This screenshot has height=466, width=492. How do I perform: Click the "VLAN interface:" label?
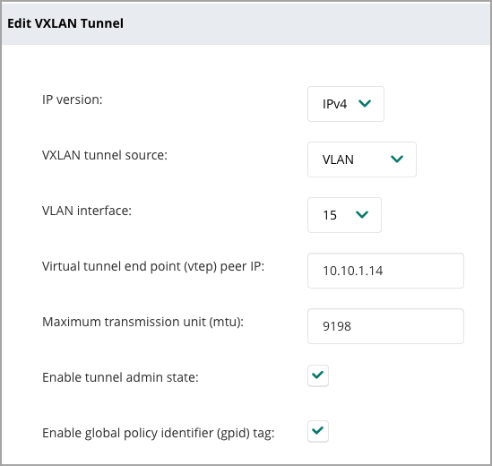[x=87, y=211]
